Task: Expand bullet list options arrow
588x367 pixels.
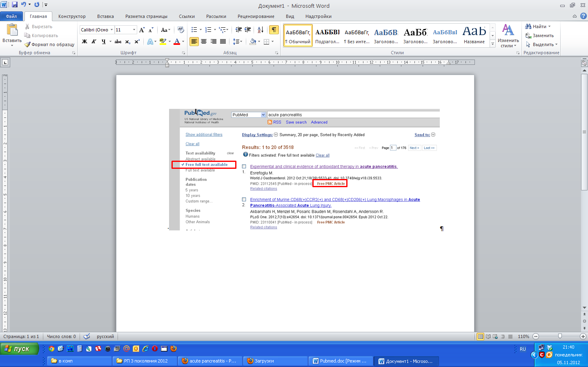Action: pyautogui.click(x=200, y=30)
